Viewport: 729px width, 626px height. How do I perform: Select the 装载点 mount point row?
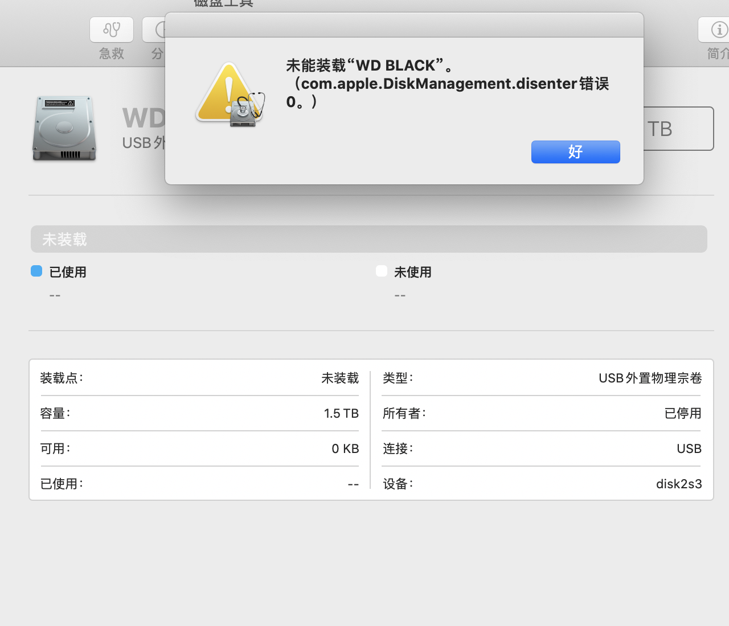pyautogui.click(x=199, y=378)
